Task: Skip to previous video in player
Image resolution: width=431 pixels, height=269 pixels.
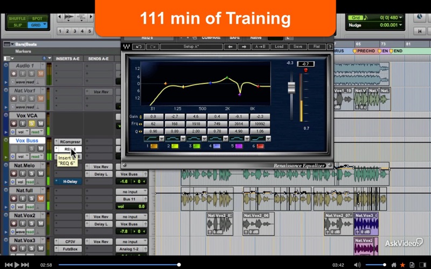Action: 9,265
